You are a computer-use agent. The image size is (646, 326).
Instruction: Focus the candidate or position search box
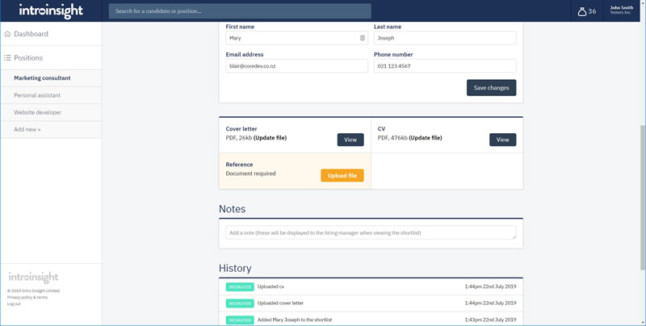coord(240,11)
